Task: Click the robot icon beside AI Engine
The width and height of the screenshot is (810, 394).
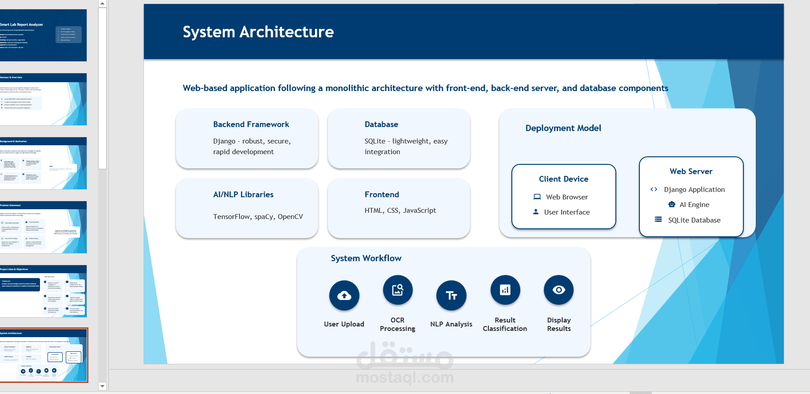Action: tap(672, 204)
